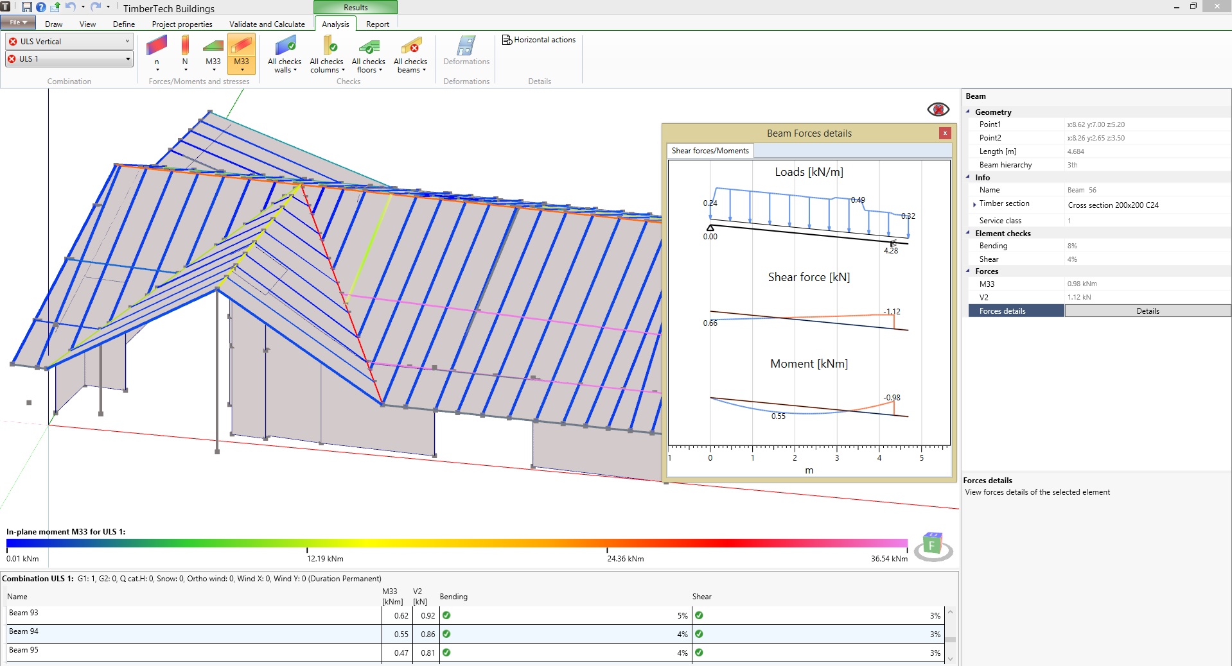Click the Bending column header
The width and height of the screenshot is (1232, 666).
click(x=453, y=597)
